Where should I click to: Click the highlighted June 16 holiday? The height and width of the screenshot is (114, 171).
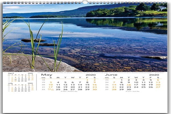pyautogui.click(x=129, y=85)
